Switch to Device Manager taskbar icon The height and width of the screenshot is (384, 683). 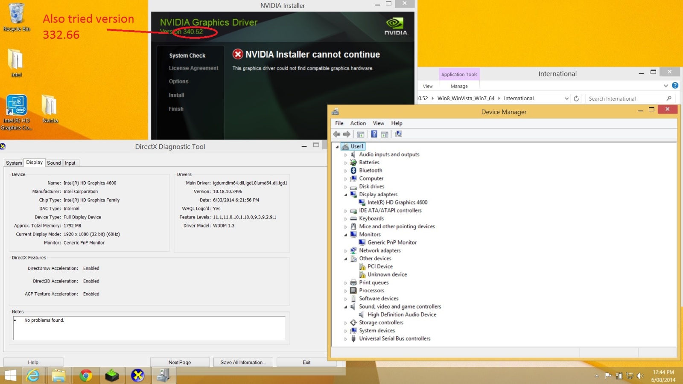click(x=163, y=376)
